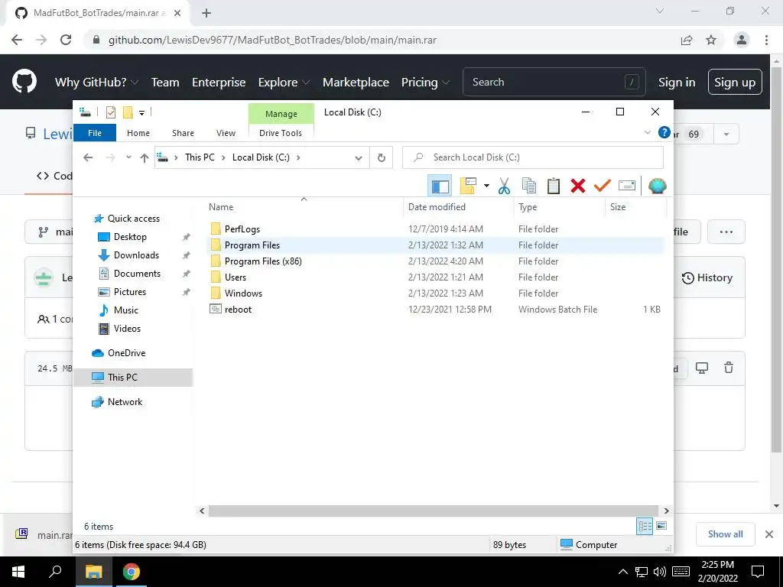Open recent locations dropdown chevron

coord(128,157)
